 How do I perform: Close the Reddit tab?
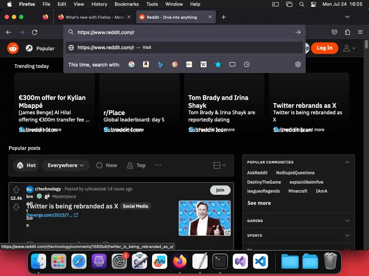point(210,17)
